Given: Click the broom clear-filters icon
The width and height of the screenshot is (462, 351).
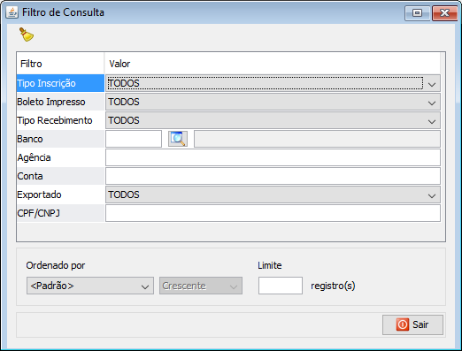Looking at the screenshot, I should point(27,34).
